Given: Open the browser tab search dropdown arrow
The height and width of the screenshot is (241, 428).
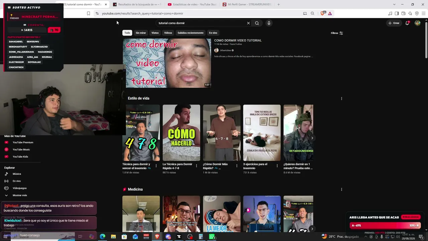Looking at the screenshot, I should click(394, 4).
